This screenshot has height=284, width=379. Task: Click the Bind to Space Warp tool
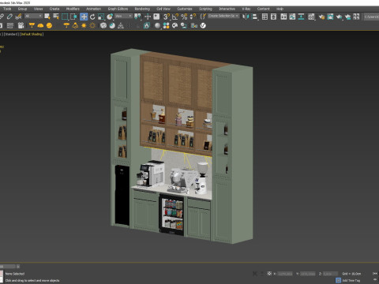click(x=18, y=17)
